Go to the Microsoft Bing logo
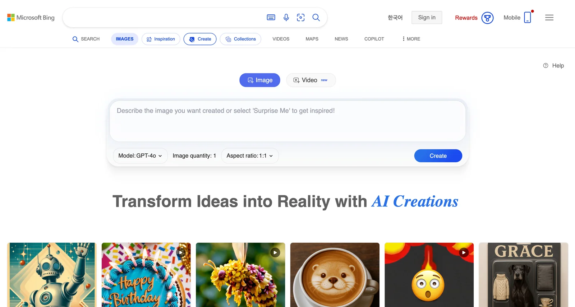 31,18
